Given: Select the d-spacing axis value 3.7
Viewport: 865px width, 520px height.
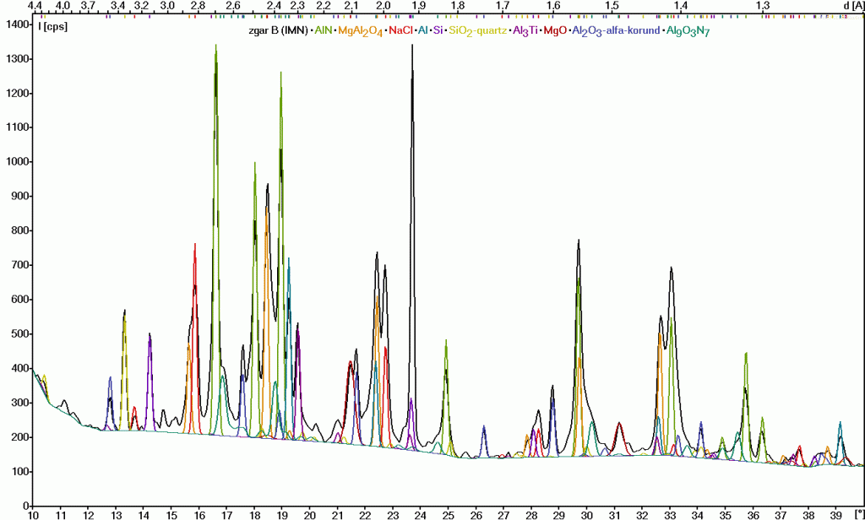Looking at the screenshot, I should click(x=87, y=6).
